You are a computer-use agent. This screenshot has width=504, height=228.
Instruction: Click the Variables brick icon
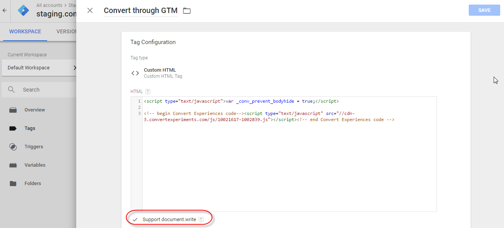[x=13, y=165]
